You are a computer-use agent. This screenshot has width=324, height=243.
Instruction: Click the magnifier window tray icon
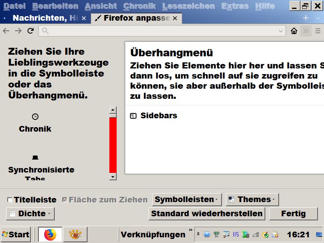[226, 234]
